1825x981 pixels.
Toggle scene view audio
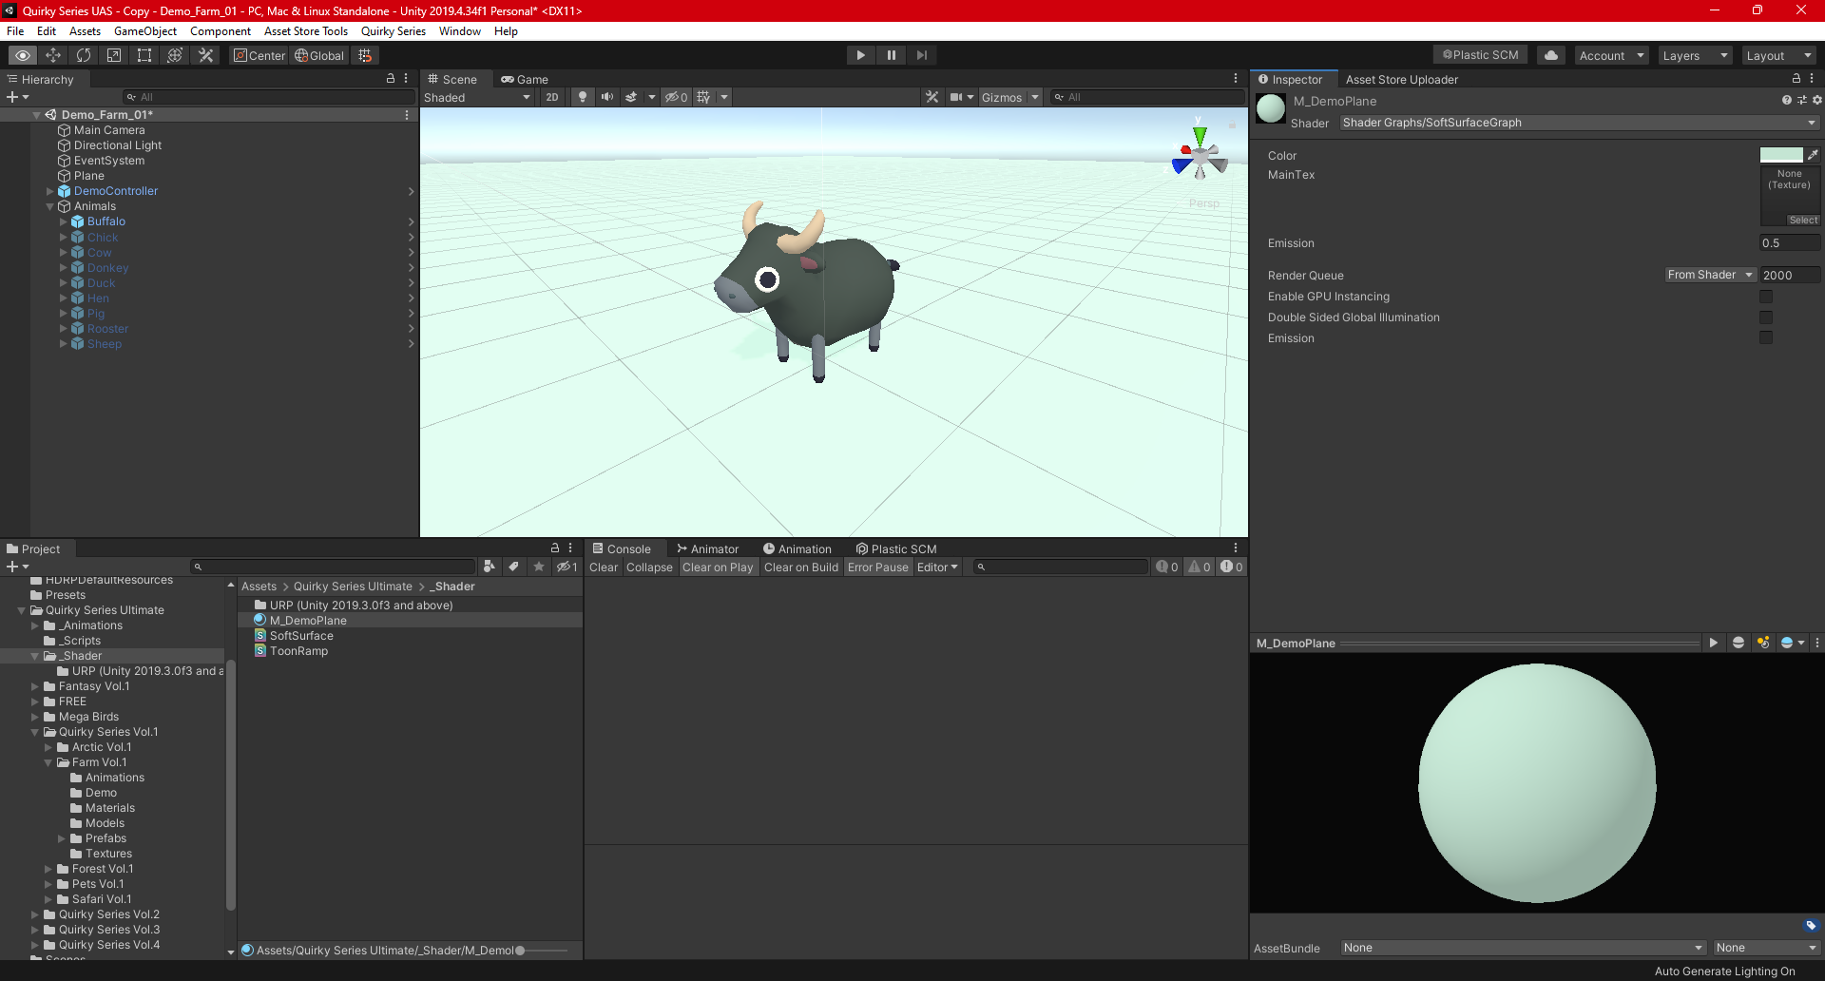pos(607,97)
